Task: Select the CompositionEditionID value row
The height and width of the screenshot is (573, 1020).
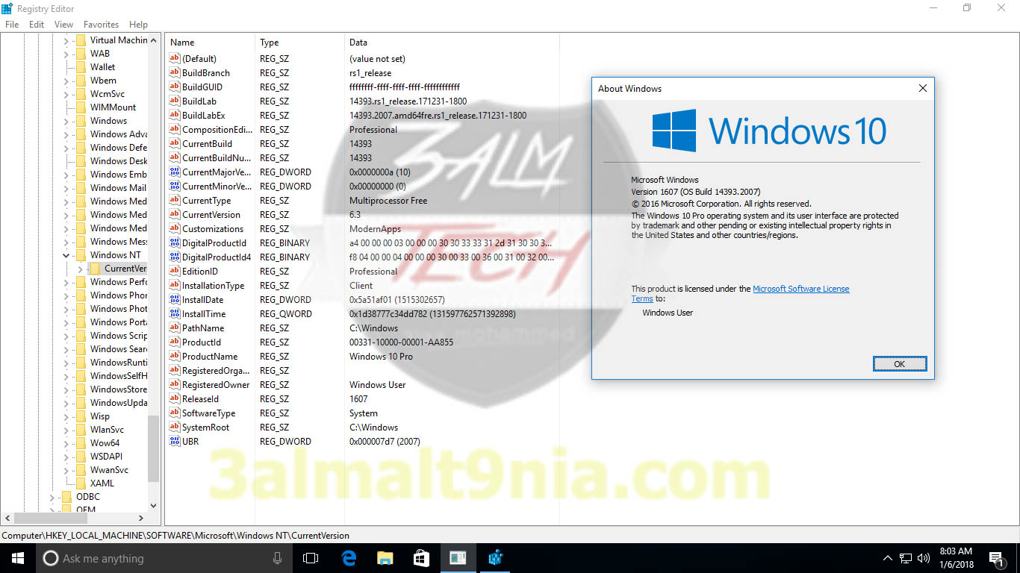Action: [x=362, y=130]
